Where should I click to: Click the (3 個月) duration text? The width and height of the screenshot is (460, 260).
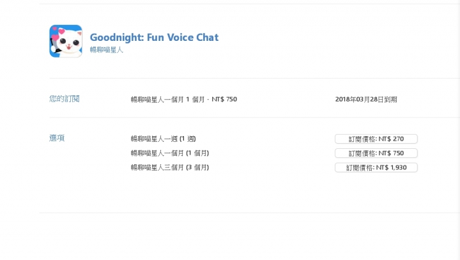click(x=197, y=167)
